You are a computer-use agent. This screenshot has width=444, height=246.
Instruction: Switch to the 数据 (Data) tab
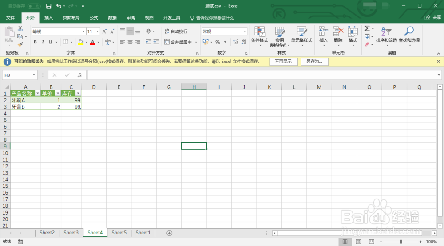point(112,18)
